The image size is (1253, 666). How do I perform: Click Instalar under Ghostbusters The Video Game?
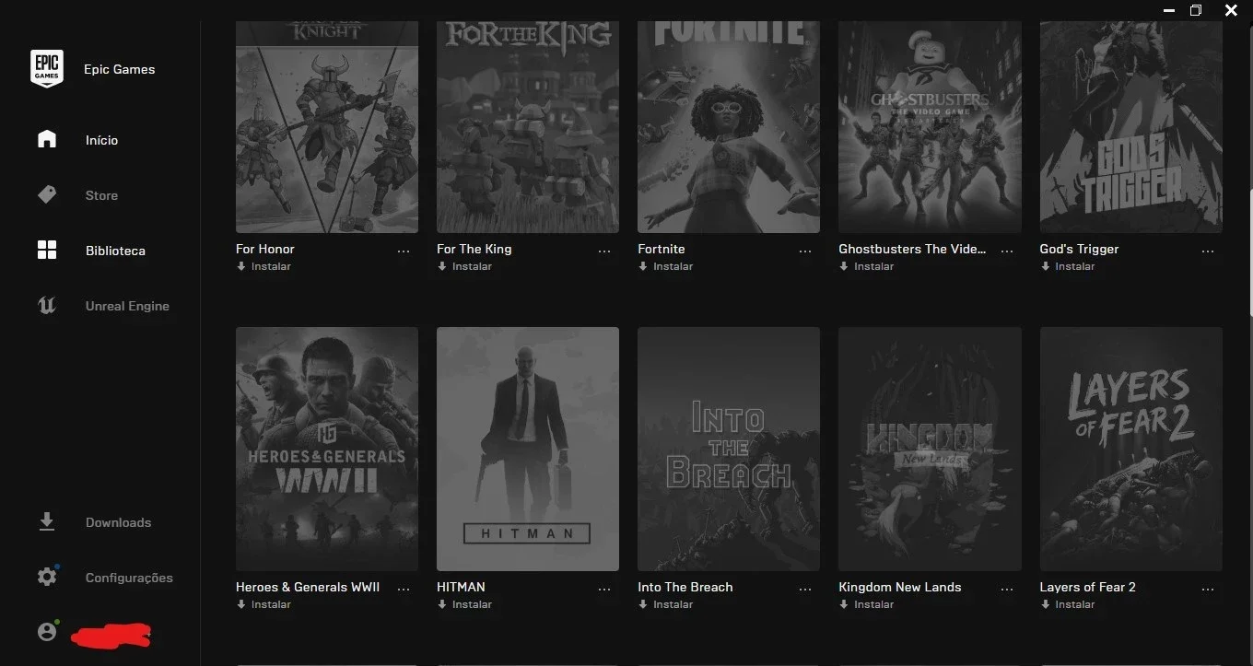coord(873,266)
